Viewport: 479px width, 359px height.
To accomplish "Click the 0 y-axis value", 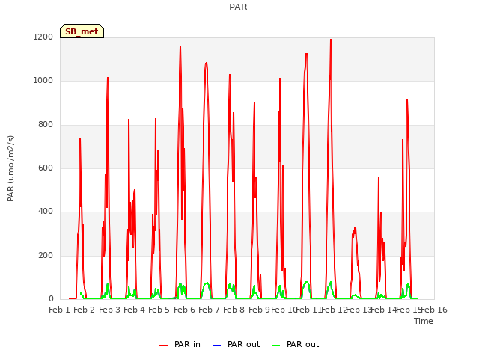I will click(x=51, y=299).
